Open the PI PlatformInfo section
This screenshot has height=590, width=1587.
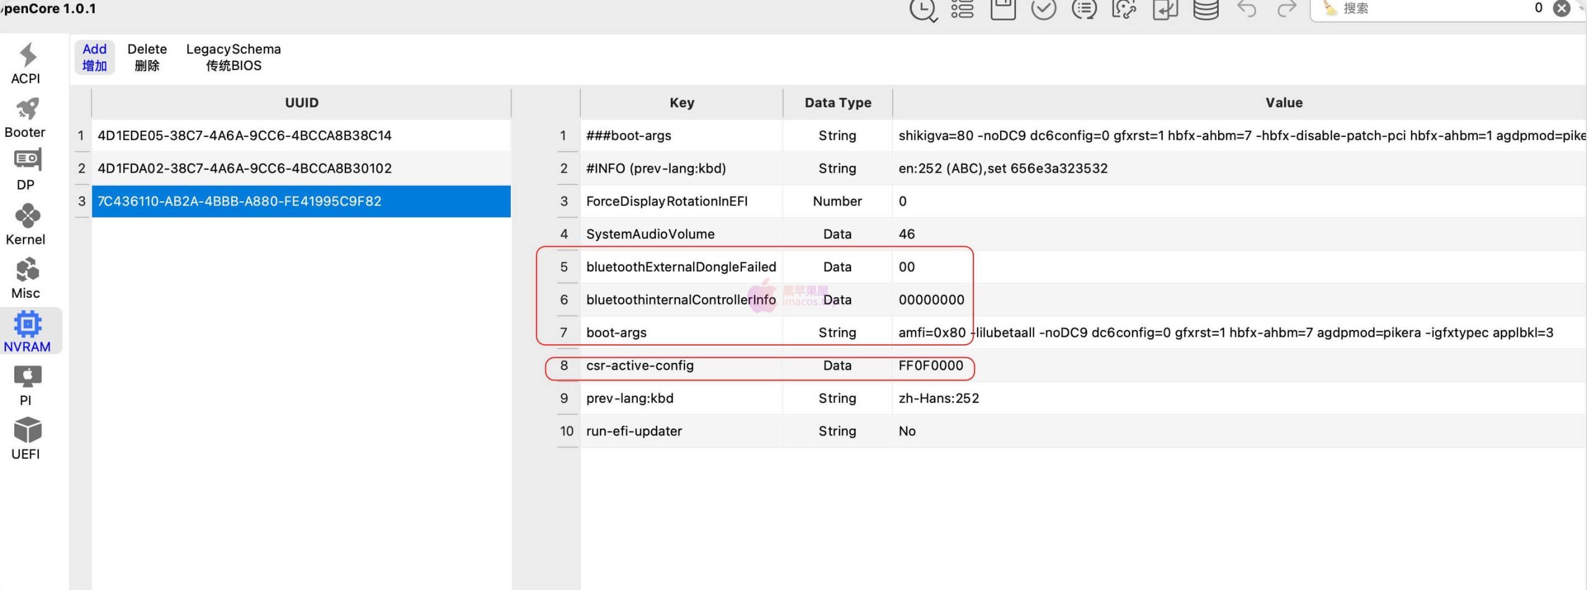click(26, 385)
